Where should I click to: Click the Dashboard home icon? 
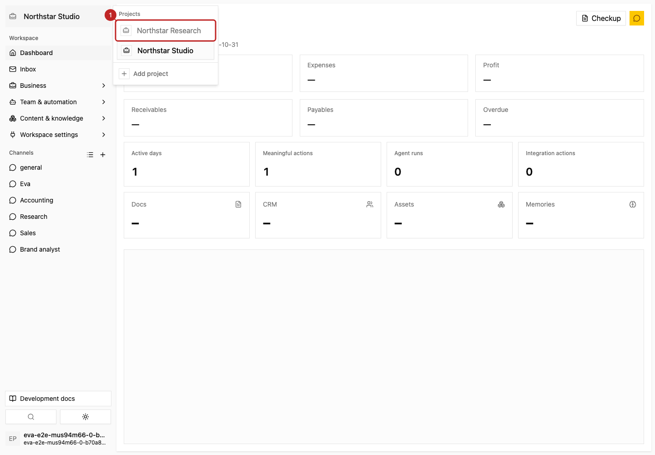coord(13,53)
